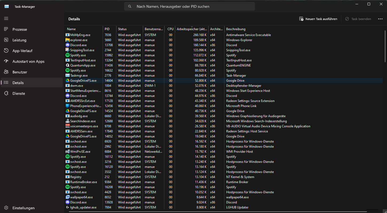The width and height of the screenshot is (387, 213).
Task: Click the description Antimalware Service Executable
Action: point(248,35)
